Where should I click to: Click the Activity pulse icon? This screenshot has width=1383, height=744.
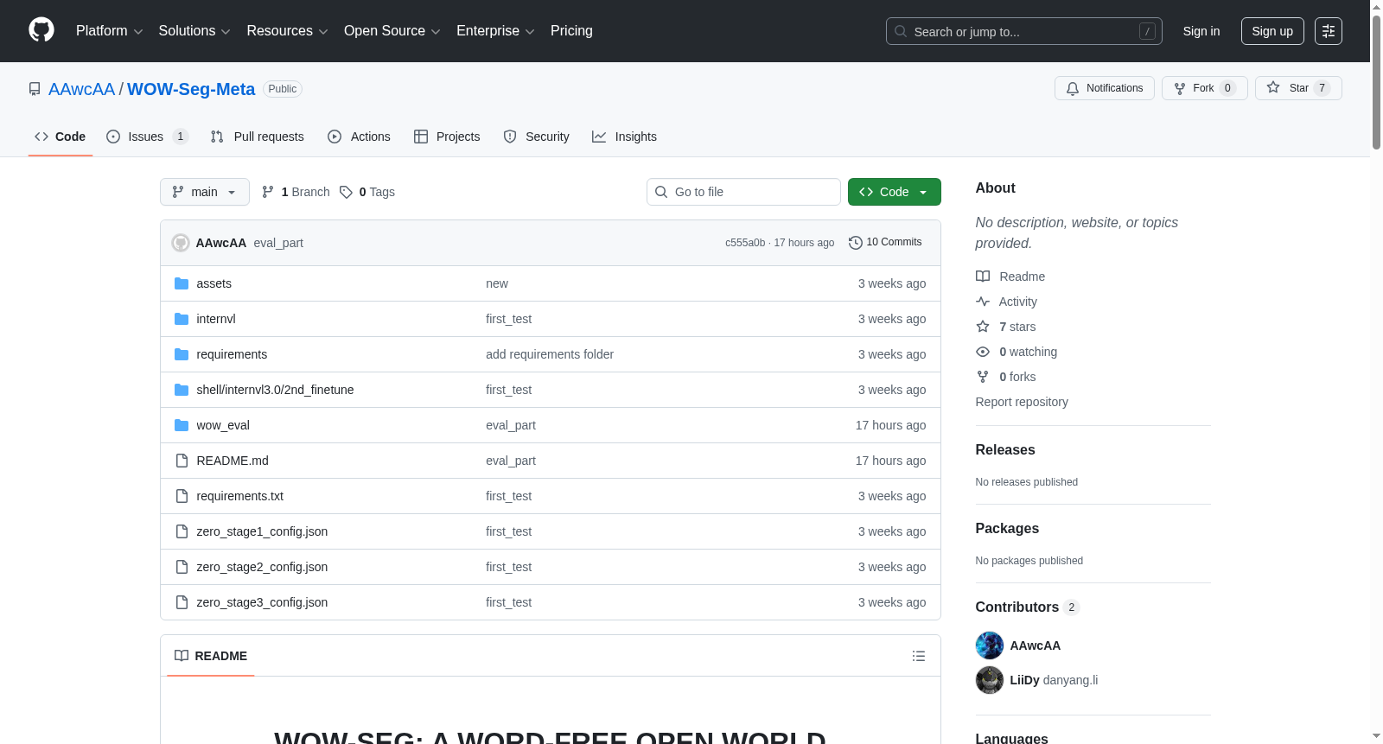(983, 302)
